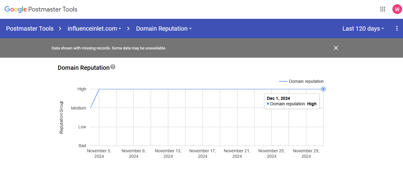Open the Google apps grid launcher
The width and height of the screenshot is (403, 179).
click(x=383, y=9)
